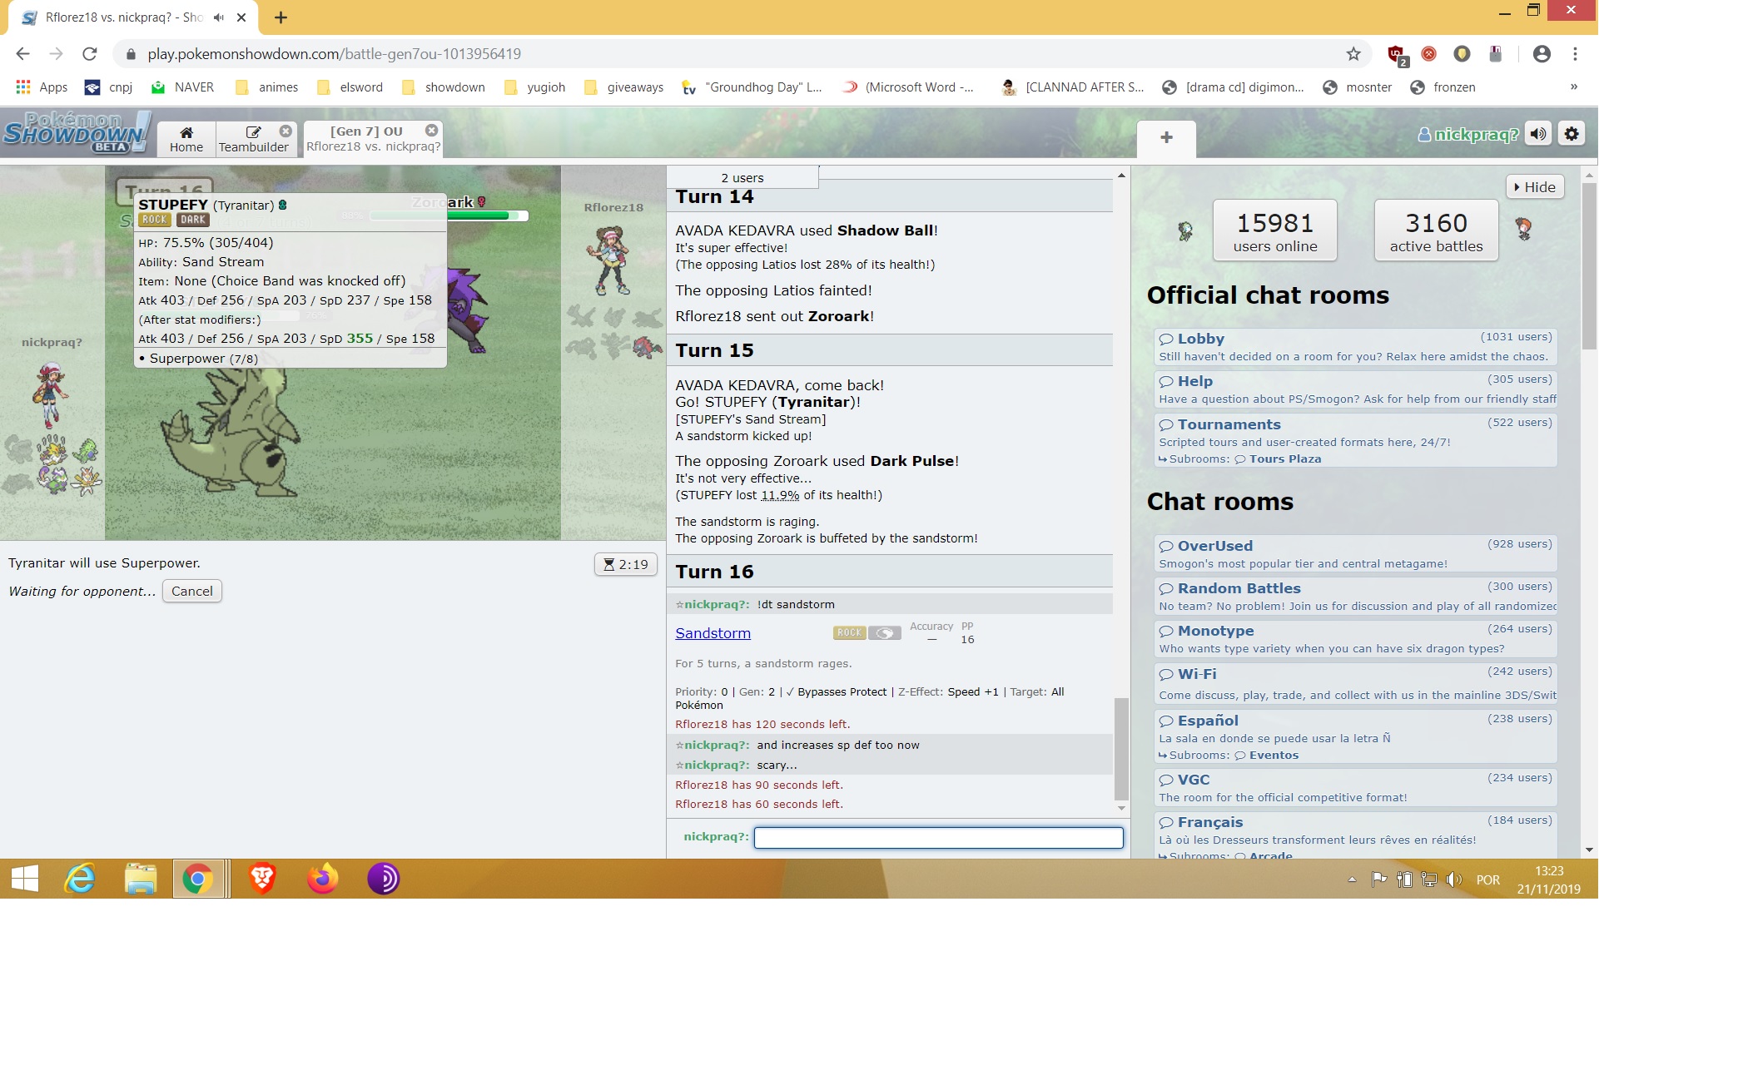Viewport: 1753px width, 1075px height.
Task: Hide the chat rooms side panel
Action: point(1535,187)
